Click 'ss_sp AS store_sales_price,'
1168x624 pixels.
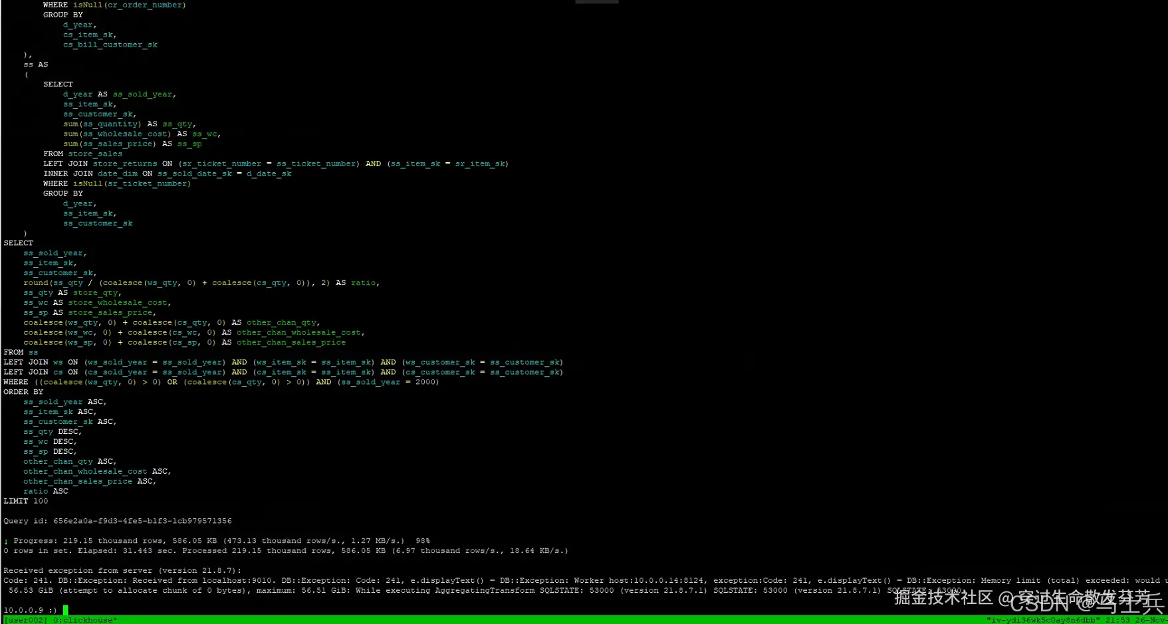point(90,312)
